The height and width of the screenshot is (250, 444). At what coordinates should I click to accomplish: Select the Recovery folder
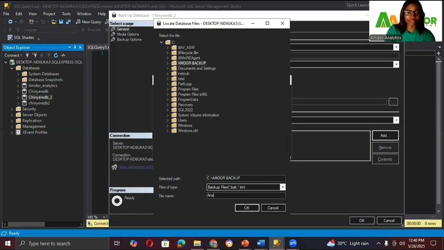click(x=185, y=105)
